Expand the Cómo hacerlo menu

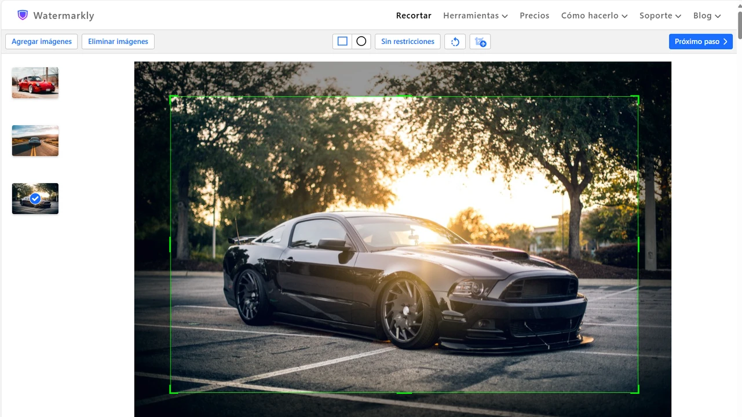pyautogui.click(x=594, y=16)
